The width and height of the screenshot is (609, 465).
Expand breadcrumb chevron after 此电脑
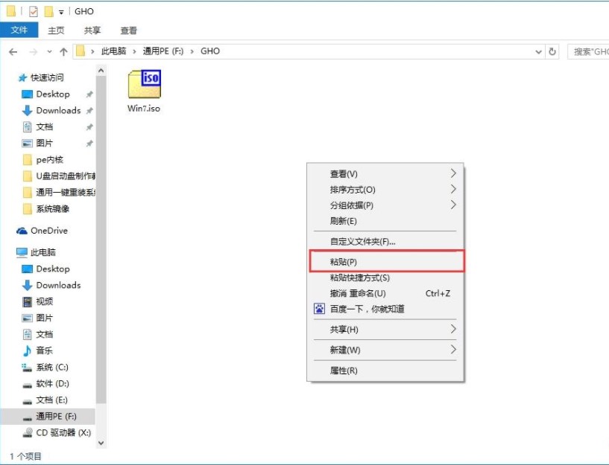pos(134,51)
